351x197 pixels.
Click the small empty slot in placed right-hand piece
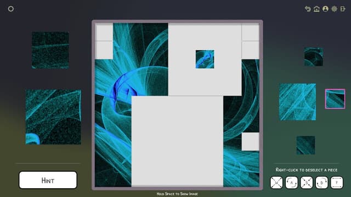pos(251,141)
